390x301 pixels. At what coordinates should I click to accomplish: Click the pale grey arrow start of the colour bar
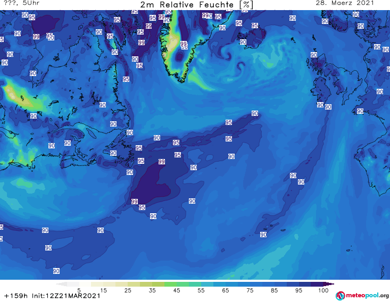coord(61,284)
